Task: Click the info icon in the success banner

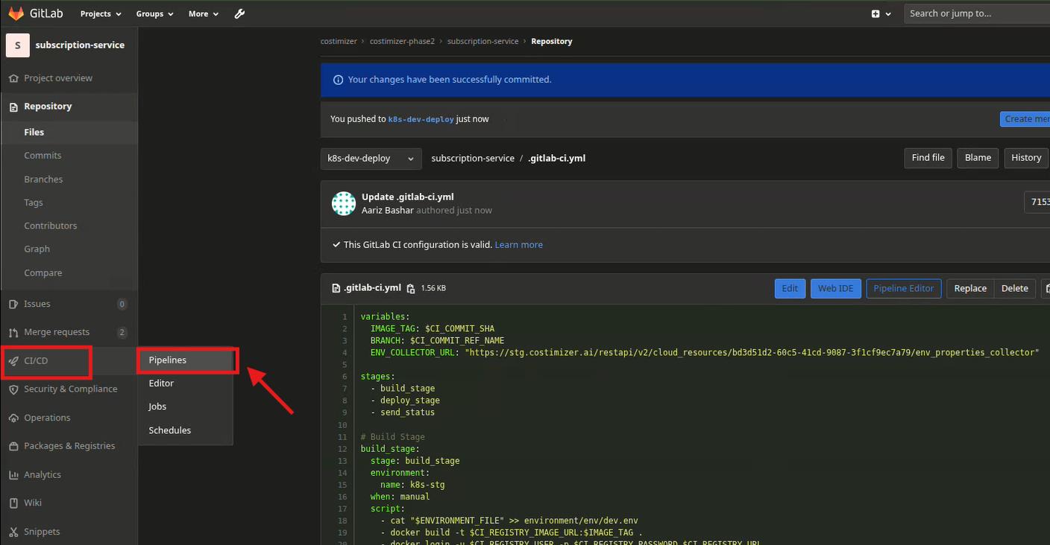Action: (x=338, y=80)
